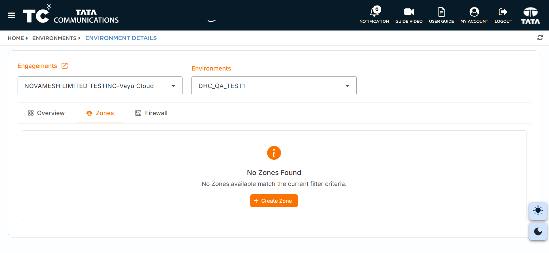
Task: Click the Create Zone button
Action: tap(274, 201)
